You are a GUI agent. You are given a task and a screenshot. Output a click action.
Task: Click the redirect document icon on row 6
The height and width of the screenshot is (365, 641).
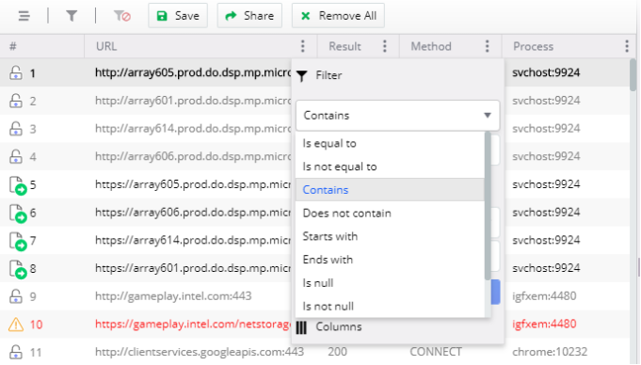tap(18, 213)
